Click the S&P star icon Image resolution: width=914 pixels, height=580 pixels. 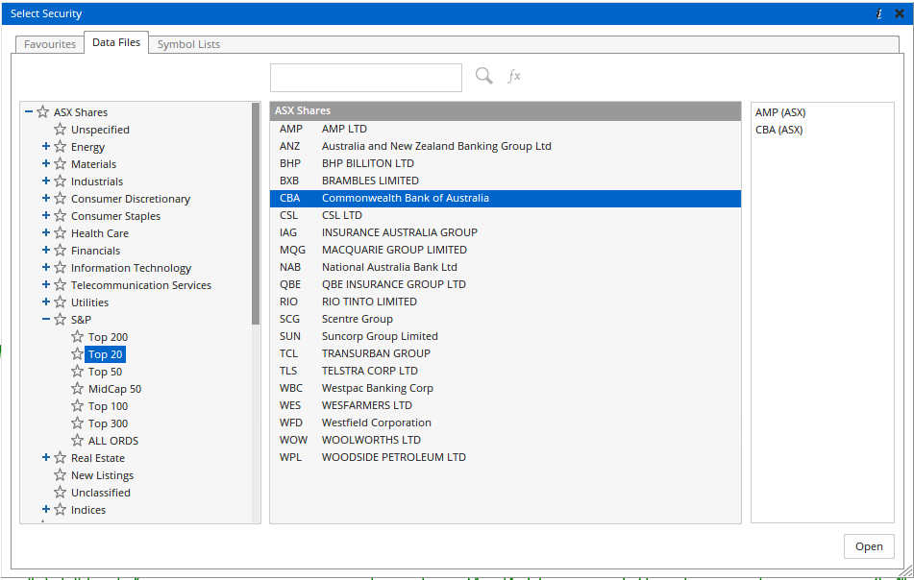point(60,319)
